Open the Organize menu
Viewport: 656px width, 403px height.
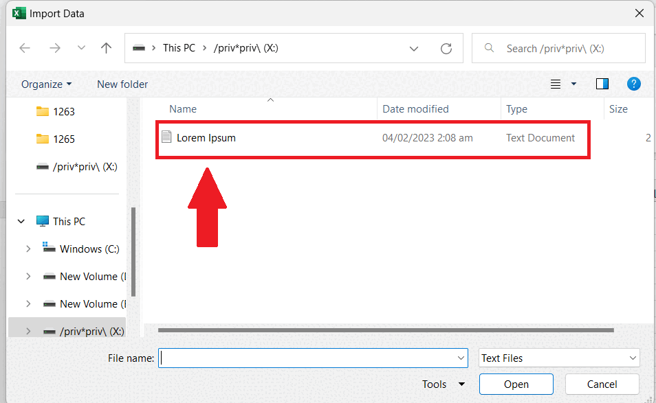46,84
